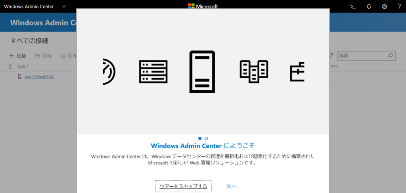Open the notifications bell

pyautogui.click(x=369, y=6)
